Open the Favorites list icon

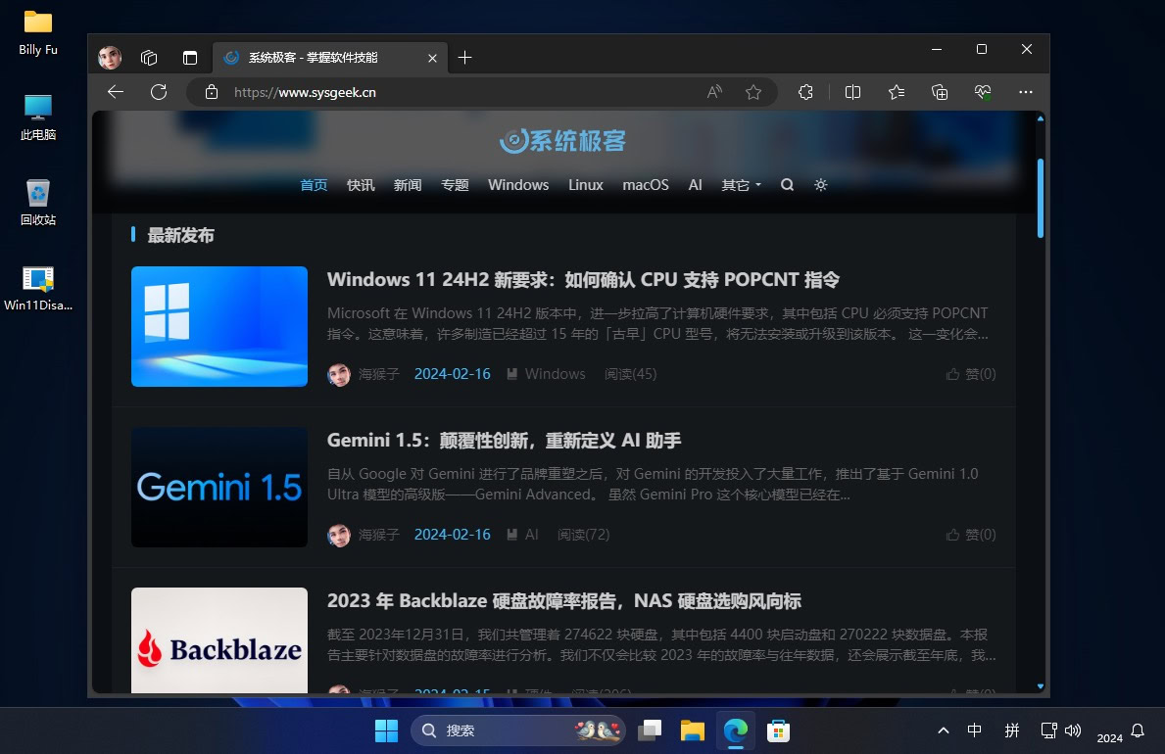896,92
